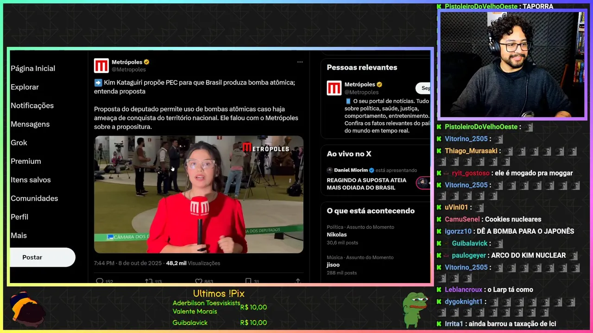Click chat username igorzz10
Screen dimensions: 593x333
click(x=458, y=231)
